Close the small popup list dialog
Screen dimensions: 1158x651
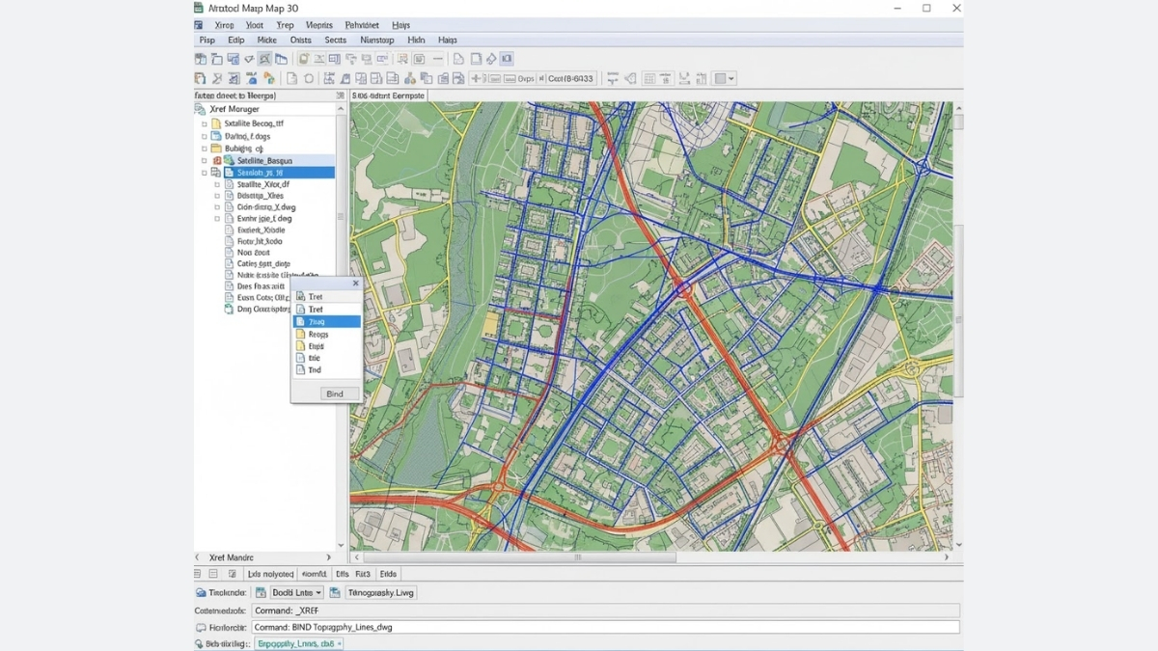(355, 284)
